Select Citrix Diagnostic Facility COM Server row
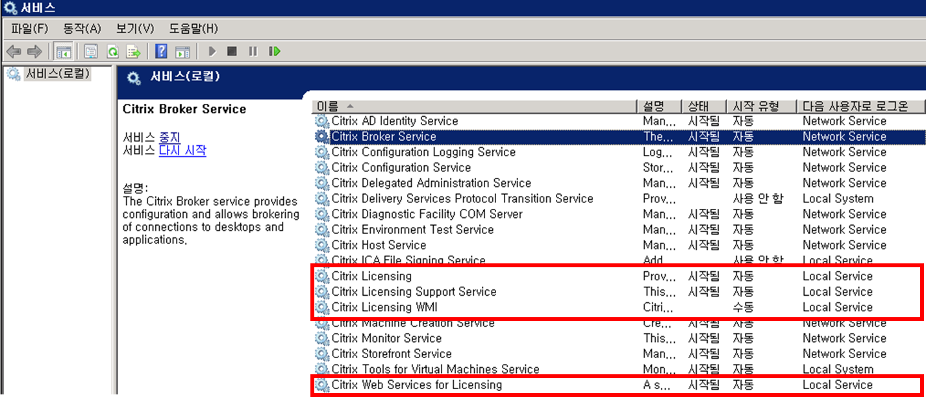 (619, 214)
